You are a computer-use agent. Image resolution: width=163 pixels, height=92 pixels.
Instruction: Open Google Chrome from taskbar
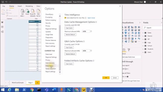tap(32, 90)
